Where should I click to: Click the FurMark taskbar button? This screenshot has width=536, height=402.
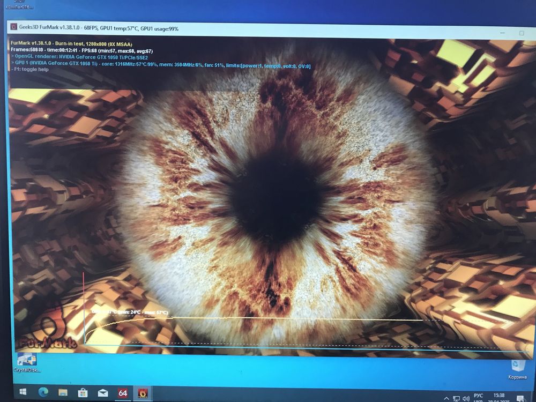pos(143,393)
